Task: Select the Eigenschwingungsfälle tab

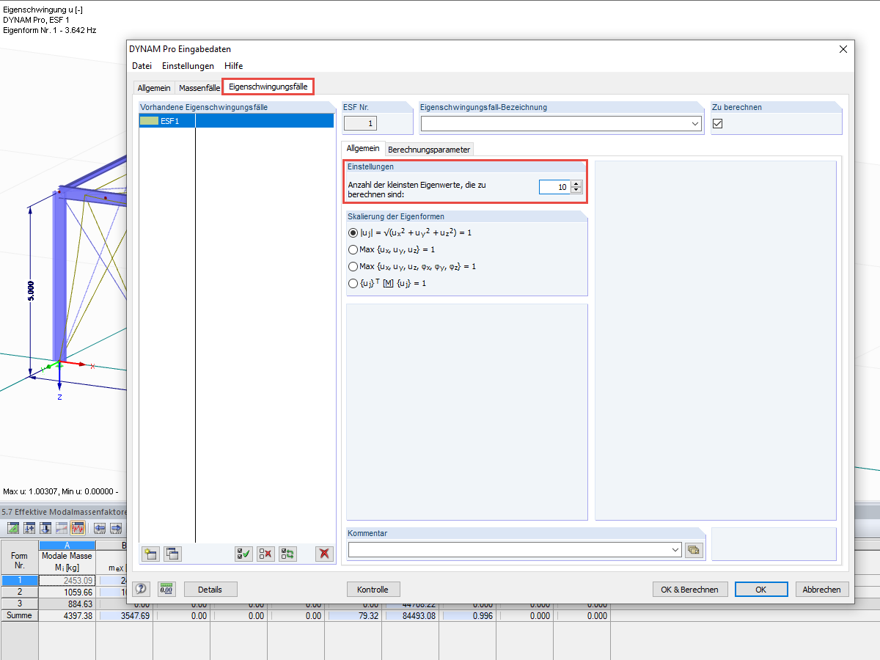Action: pos(268,87)
